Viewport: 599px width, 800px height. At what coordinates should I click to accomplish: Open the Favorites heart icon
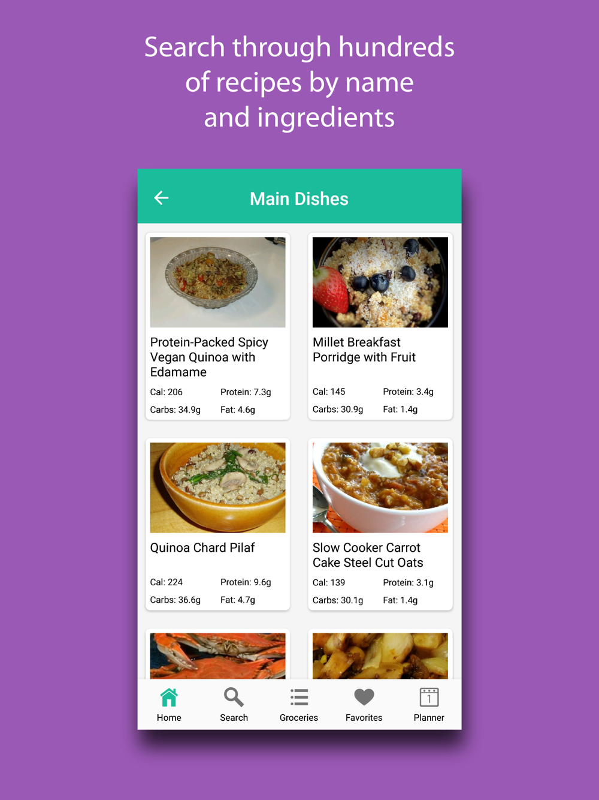(x=364, y=697)
